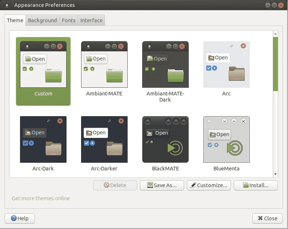Select the Custom theme thumbnail
The width and height of the screenshot is (288, 229).
pyautogui.click(x=43, y=64)
